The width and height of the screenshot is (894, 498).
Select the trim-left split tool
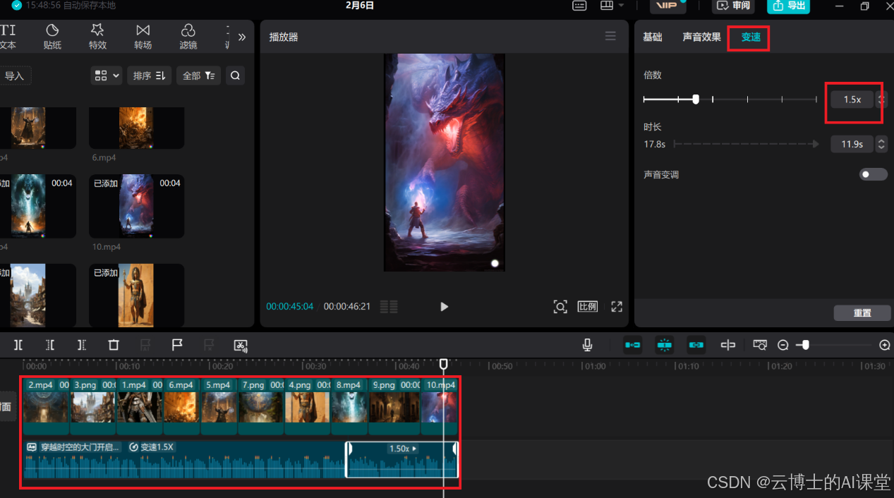click(50, 345)
